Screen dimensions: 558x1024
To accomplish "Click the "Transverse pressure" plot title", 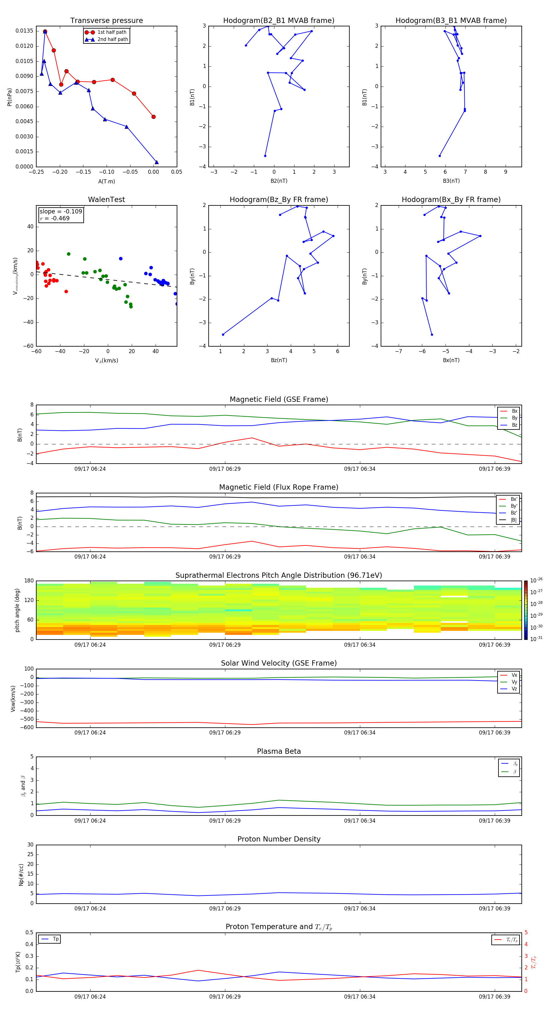I will point(106,20).
